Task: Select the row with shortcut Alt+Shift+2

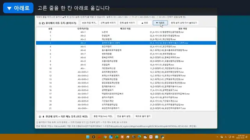Action: tap(126, 76)
